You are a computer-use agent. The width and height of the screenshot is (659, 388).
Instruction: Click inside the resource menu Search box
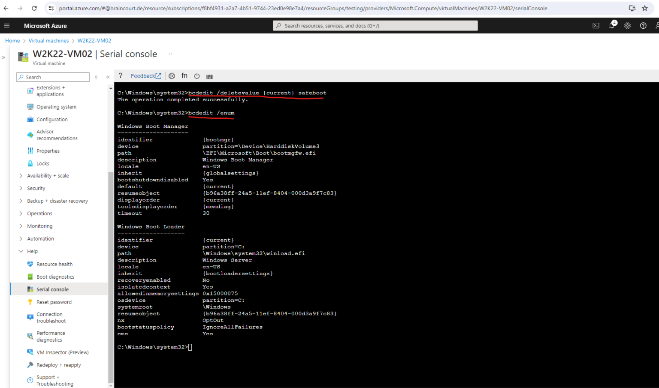pyautogui.click(x=53, y=77)
